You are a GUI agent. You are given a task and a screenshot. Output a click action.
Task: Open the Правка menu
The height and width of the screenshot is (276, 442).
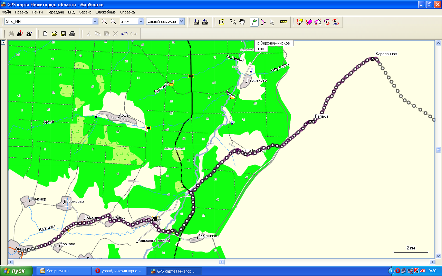[21, 12]
